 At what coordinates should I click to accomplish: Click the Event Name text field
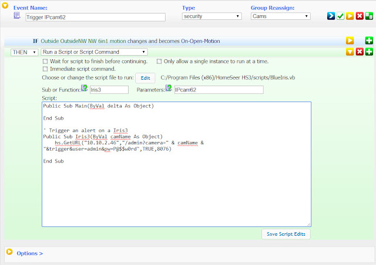[x=95, y=17]
